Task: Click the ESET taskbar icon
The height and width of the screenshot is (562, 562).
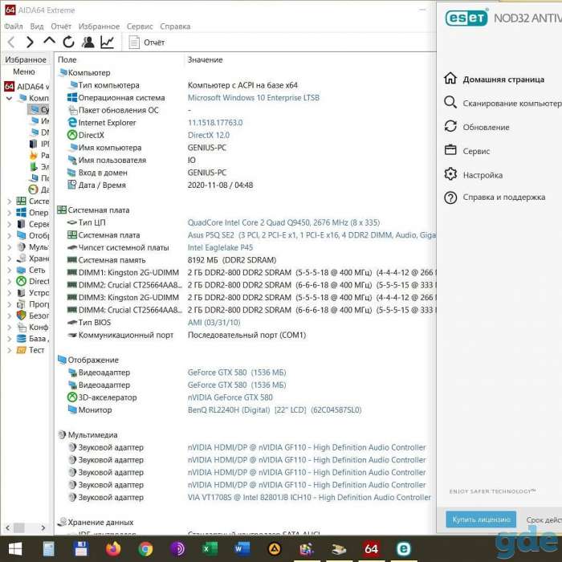Action: click(x=404, y=548)
